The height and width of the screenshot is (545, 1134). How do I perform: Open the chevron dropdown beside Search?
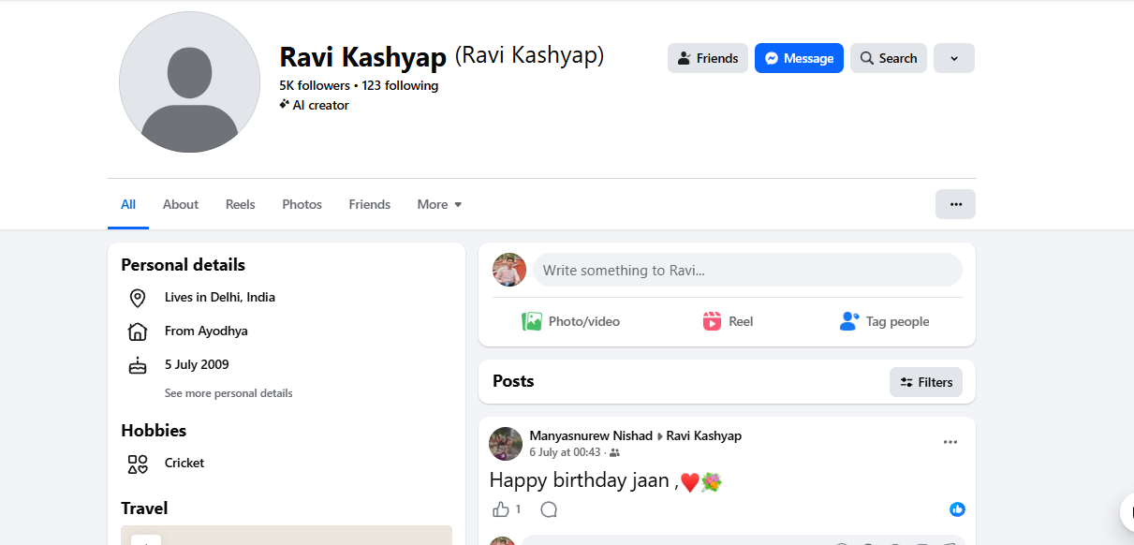954,58
